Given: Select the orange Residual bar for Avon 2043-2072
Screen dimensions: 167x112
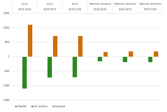Looking at the screenshot, I should click(x=55, y=46).
